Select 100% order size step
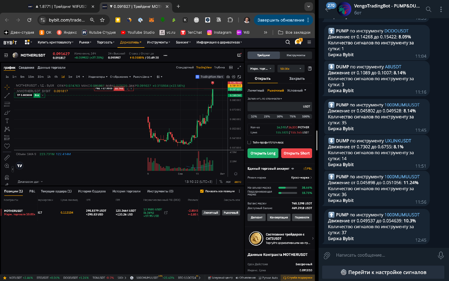The image size is (449, 281). pos(306,117)
